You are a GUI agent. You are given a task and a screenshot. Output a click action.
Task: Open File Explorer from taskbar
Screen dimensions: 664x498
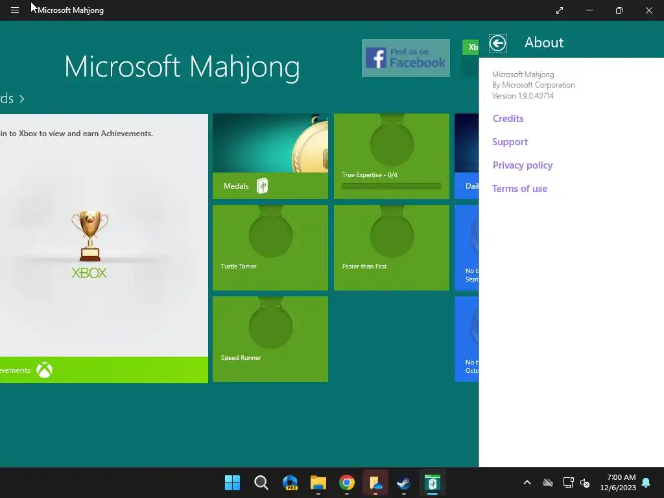tap(318, 482)
